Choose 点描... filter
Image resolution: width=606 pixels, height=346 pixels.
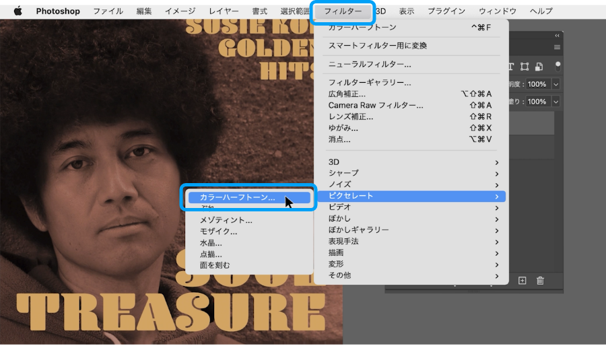[x=249, y=254]
